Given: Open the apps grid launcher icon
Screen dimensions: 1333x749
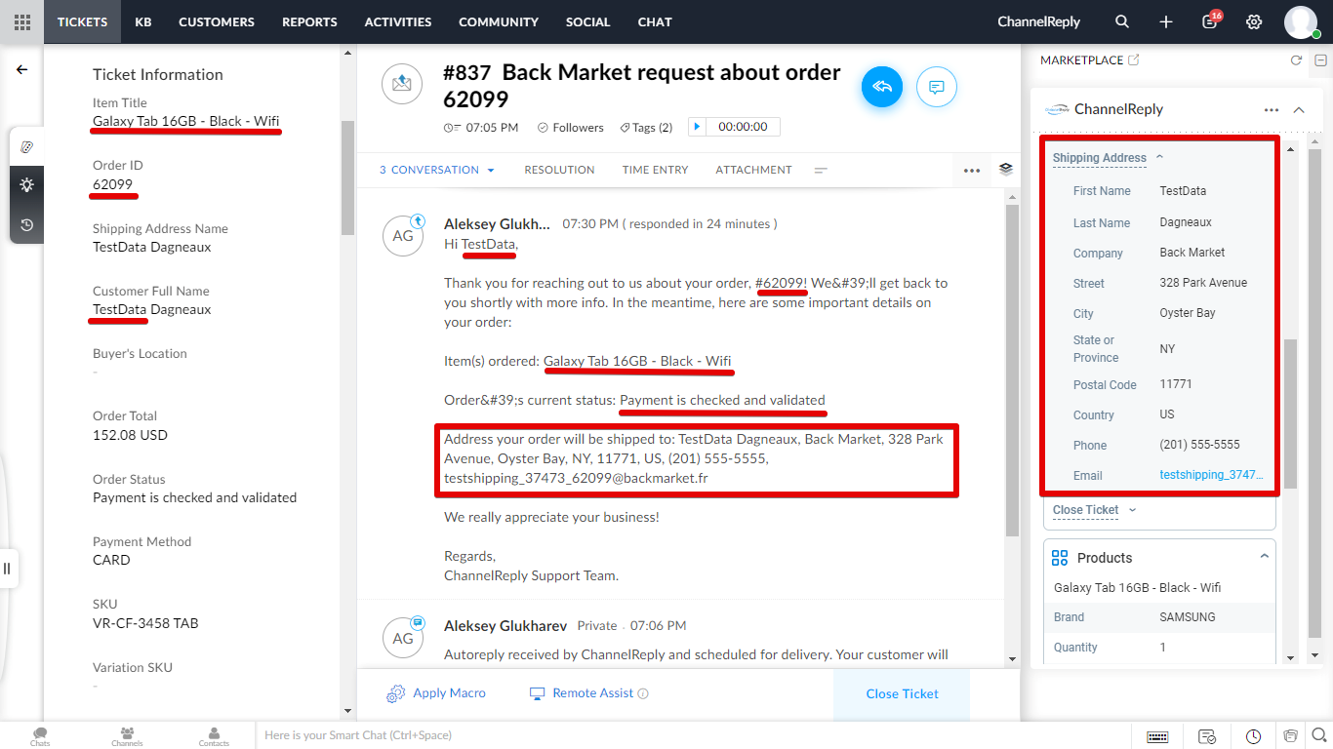Looking at the screenshot, I should click(x=21, y=21).
